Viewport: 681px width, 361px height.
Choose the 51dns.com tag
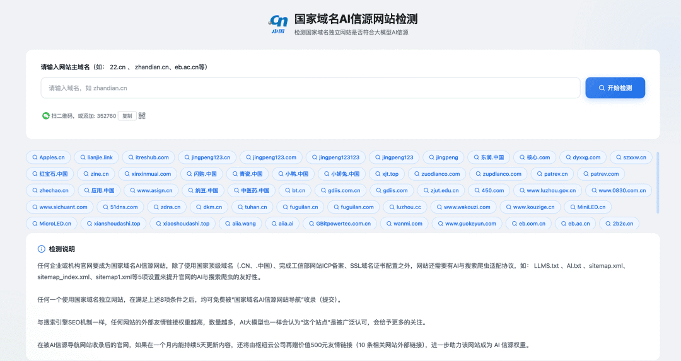(x=120, y=207)
